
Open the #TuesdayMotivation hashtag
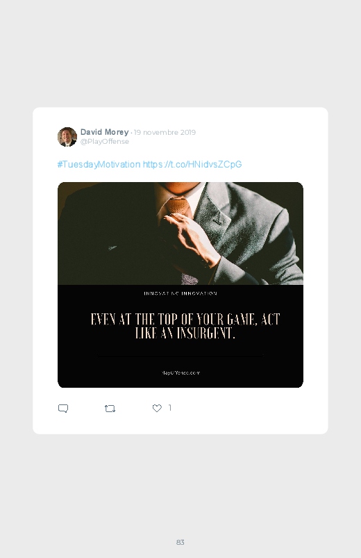coord(99,165)
